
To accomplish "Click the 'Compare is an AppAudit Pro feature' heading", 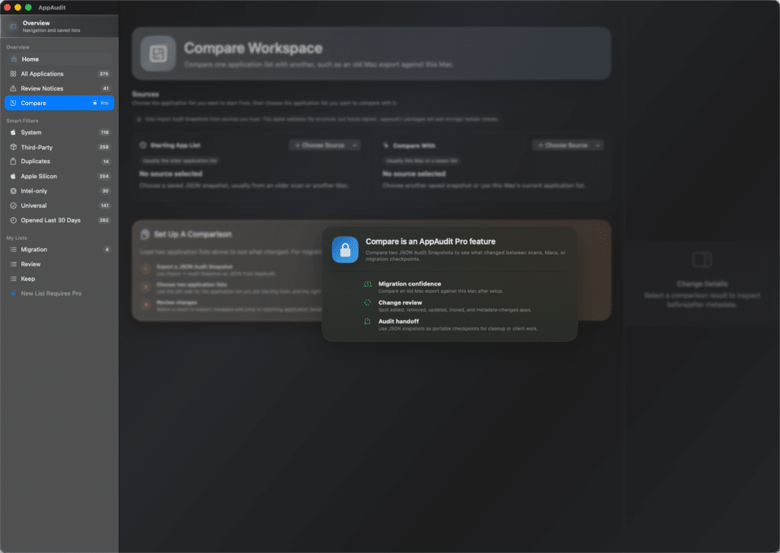I will pyautogui.click(x=430, y=241).
